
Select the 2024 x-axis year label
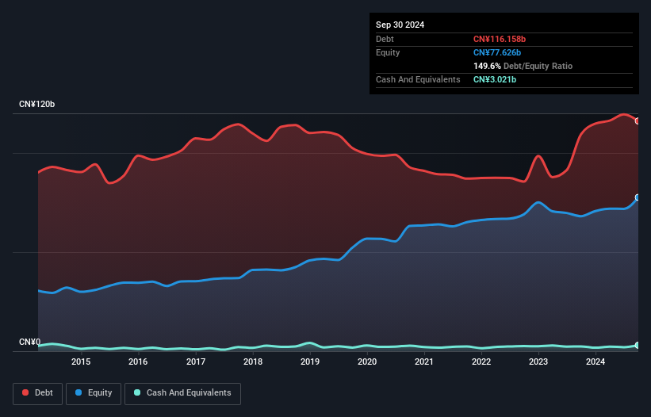595,362
